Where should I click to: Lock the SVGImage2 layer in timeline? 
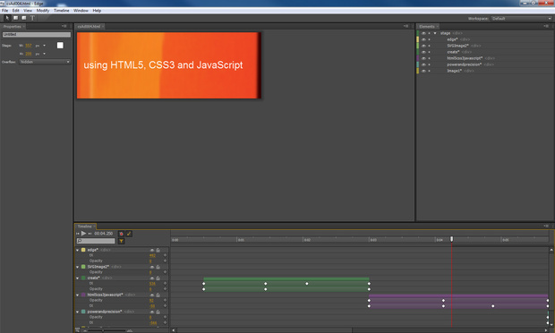click(x=158, y=267)
